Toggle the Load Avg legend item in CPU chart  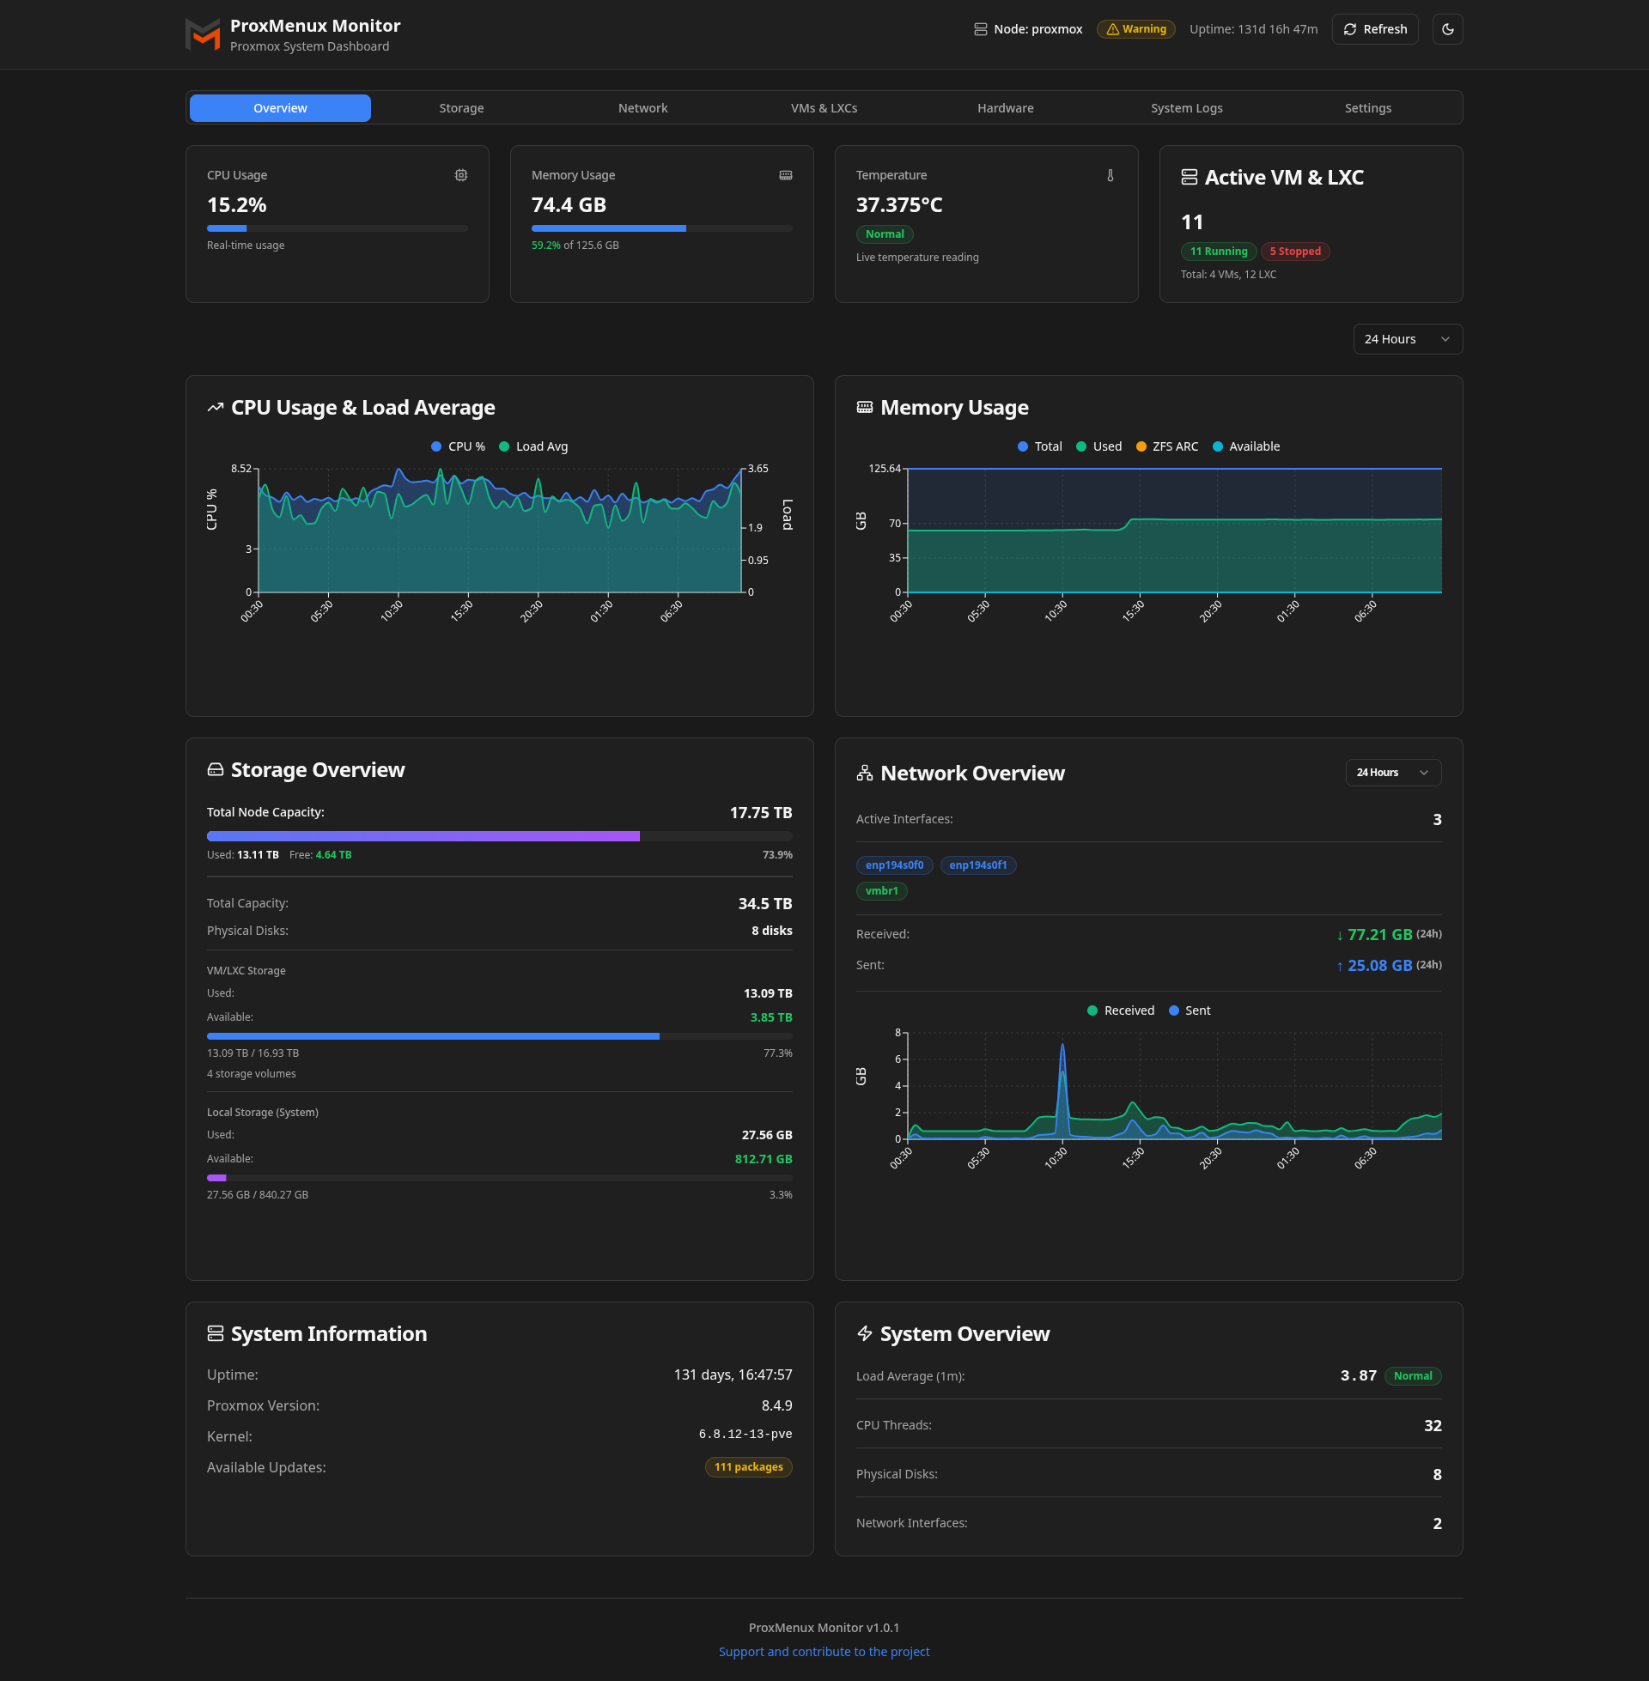[x=533, y=446]
